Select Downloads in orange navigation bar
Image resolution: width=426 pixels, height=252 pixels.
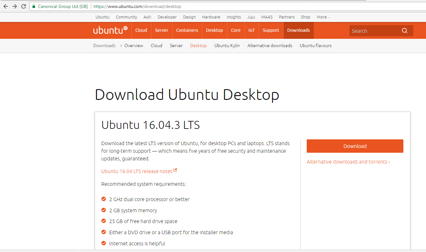pos(298,30)
